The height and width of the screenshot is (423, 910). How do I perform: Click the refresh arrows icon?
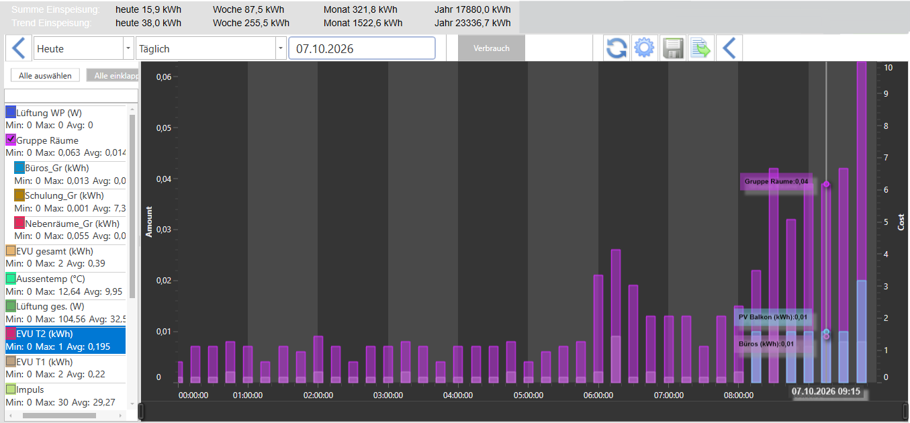pyautogui.click(x=616, y=48)
